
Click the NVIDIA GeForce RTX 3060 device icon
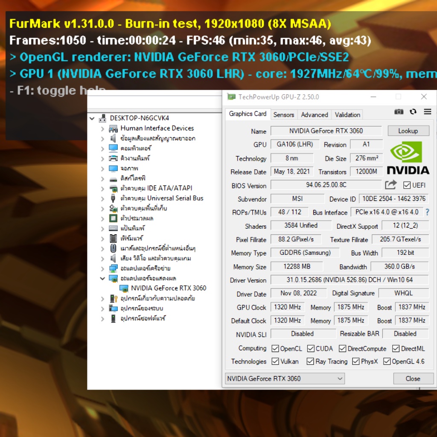(124, 288)
